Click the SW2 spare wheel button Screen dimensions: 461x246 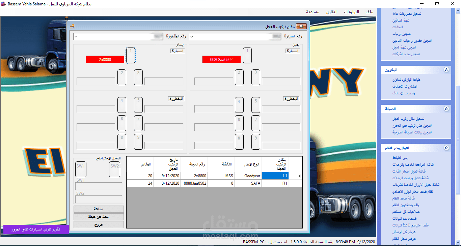click(115, 169)
